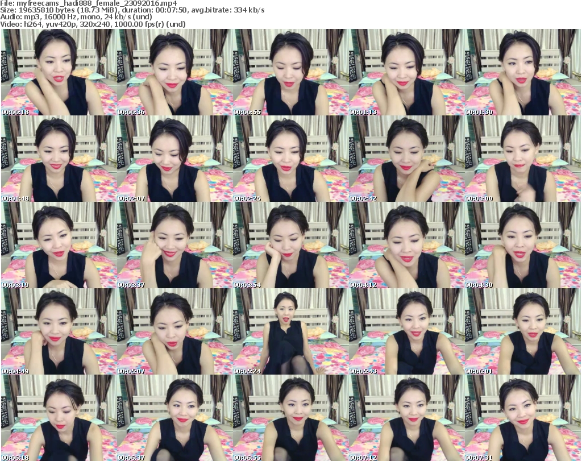
Task: Pick the preview frame at 00:03:37
Action: tap(175, 246)
